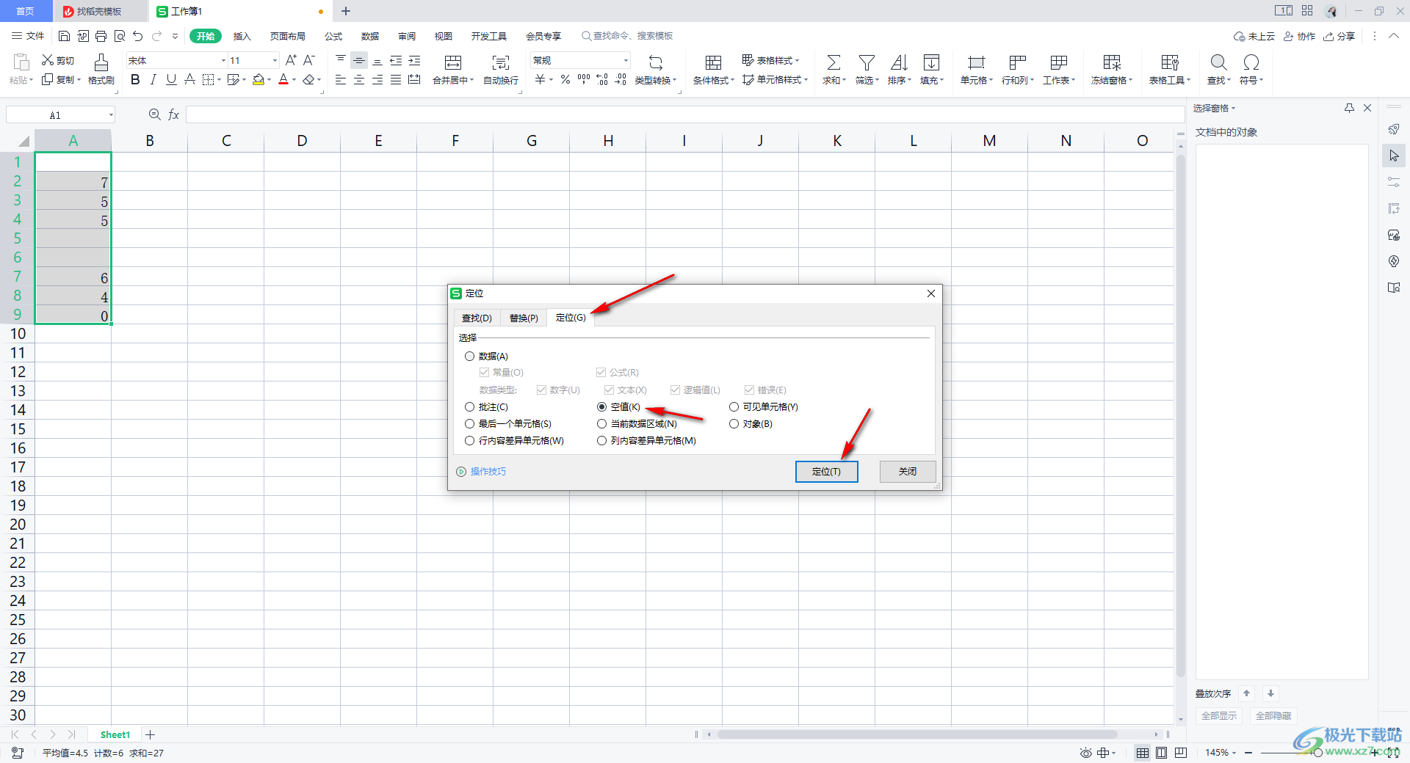Image resolution: width=1410 pixels, height=763 pixels.
Task: Open the font size dropdown
Action: click(x=275, y=61)
